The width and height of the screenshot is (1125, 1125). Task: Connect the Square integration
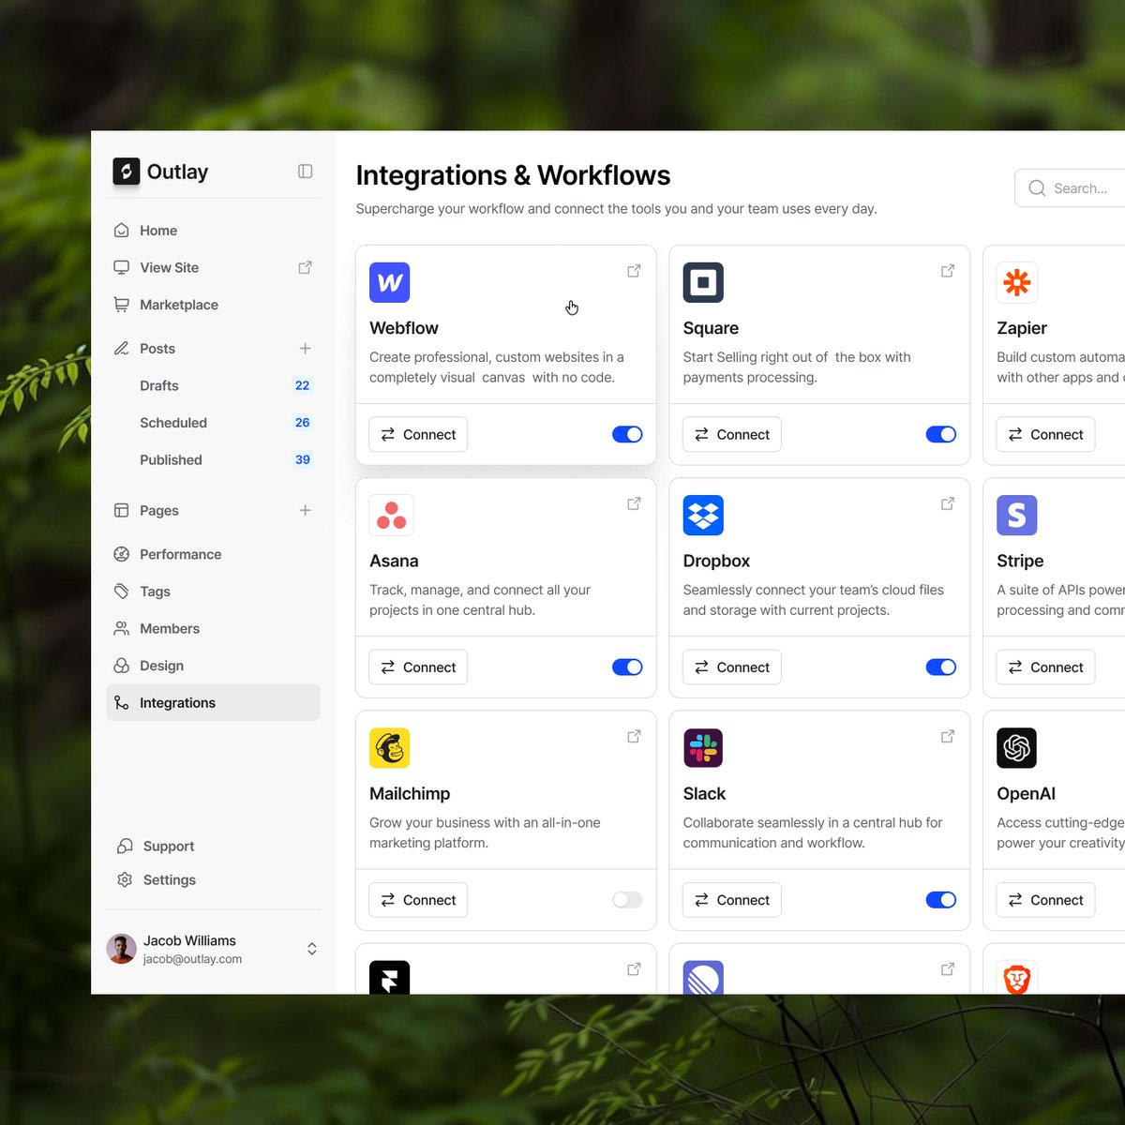[x=731, y=434]
